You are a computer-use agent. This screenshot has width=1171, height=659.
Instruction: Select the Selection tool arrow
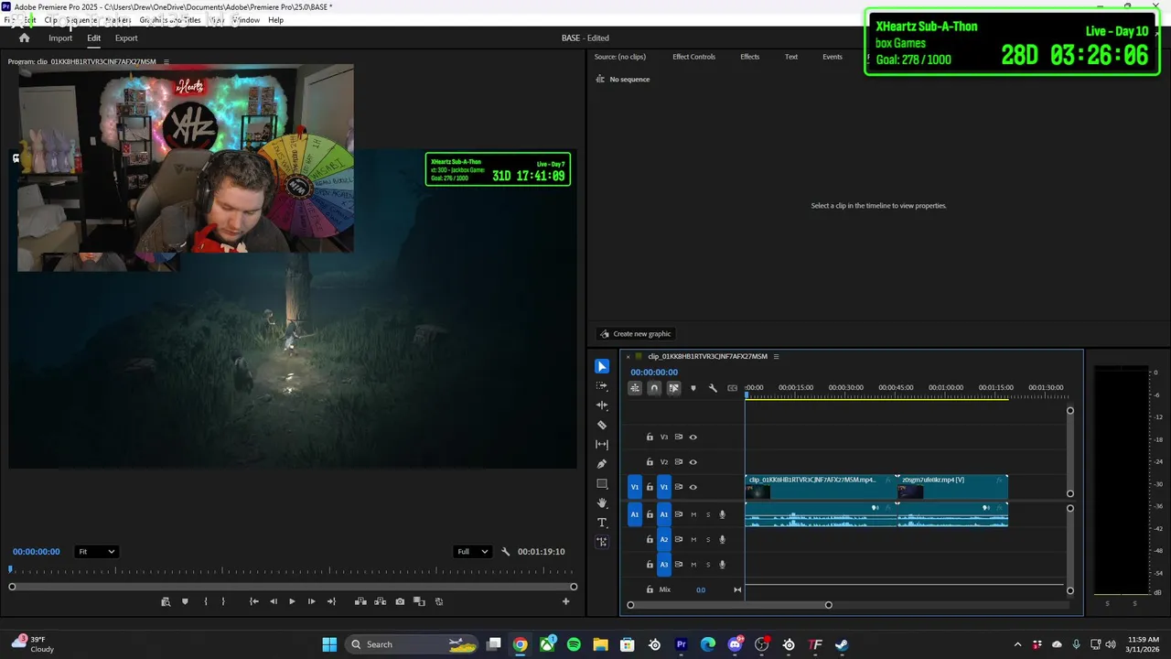pos(602,366)
